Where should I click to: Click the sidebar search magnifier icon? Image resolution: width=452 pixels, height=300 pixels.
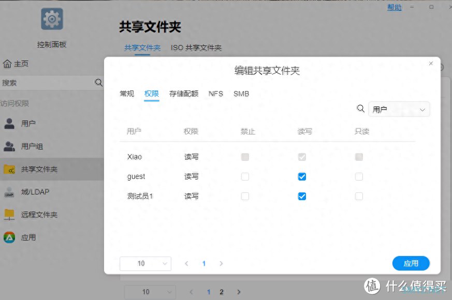pyautogui.click(x=98, y=83)
